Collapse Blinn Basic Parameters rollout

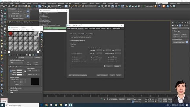pyautogui.click(x=16, y=67)
